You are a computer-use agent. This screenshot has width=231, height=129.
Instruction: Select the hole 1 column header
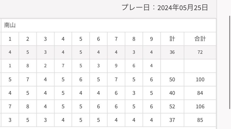click(10, 39)
